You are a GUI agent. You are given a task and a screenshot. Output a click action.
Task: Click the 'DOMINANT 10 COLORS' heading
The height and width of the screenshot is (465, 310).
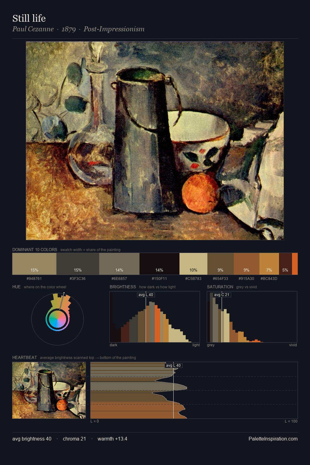point(35,250)
